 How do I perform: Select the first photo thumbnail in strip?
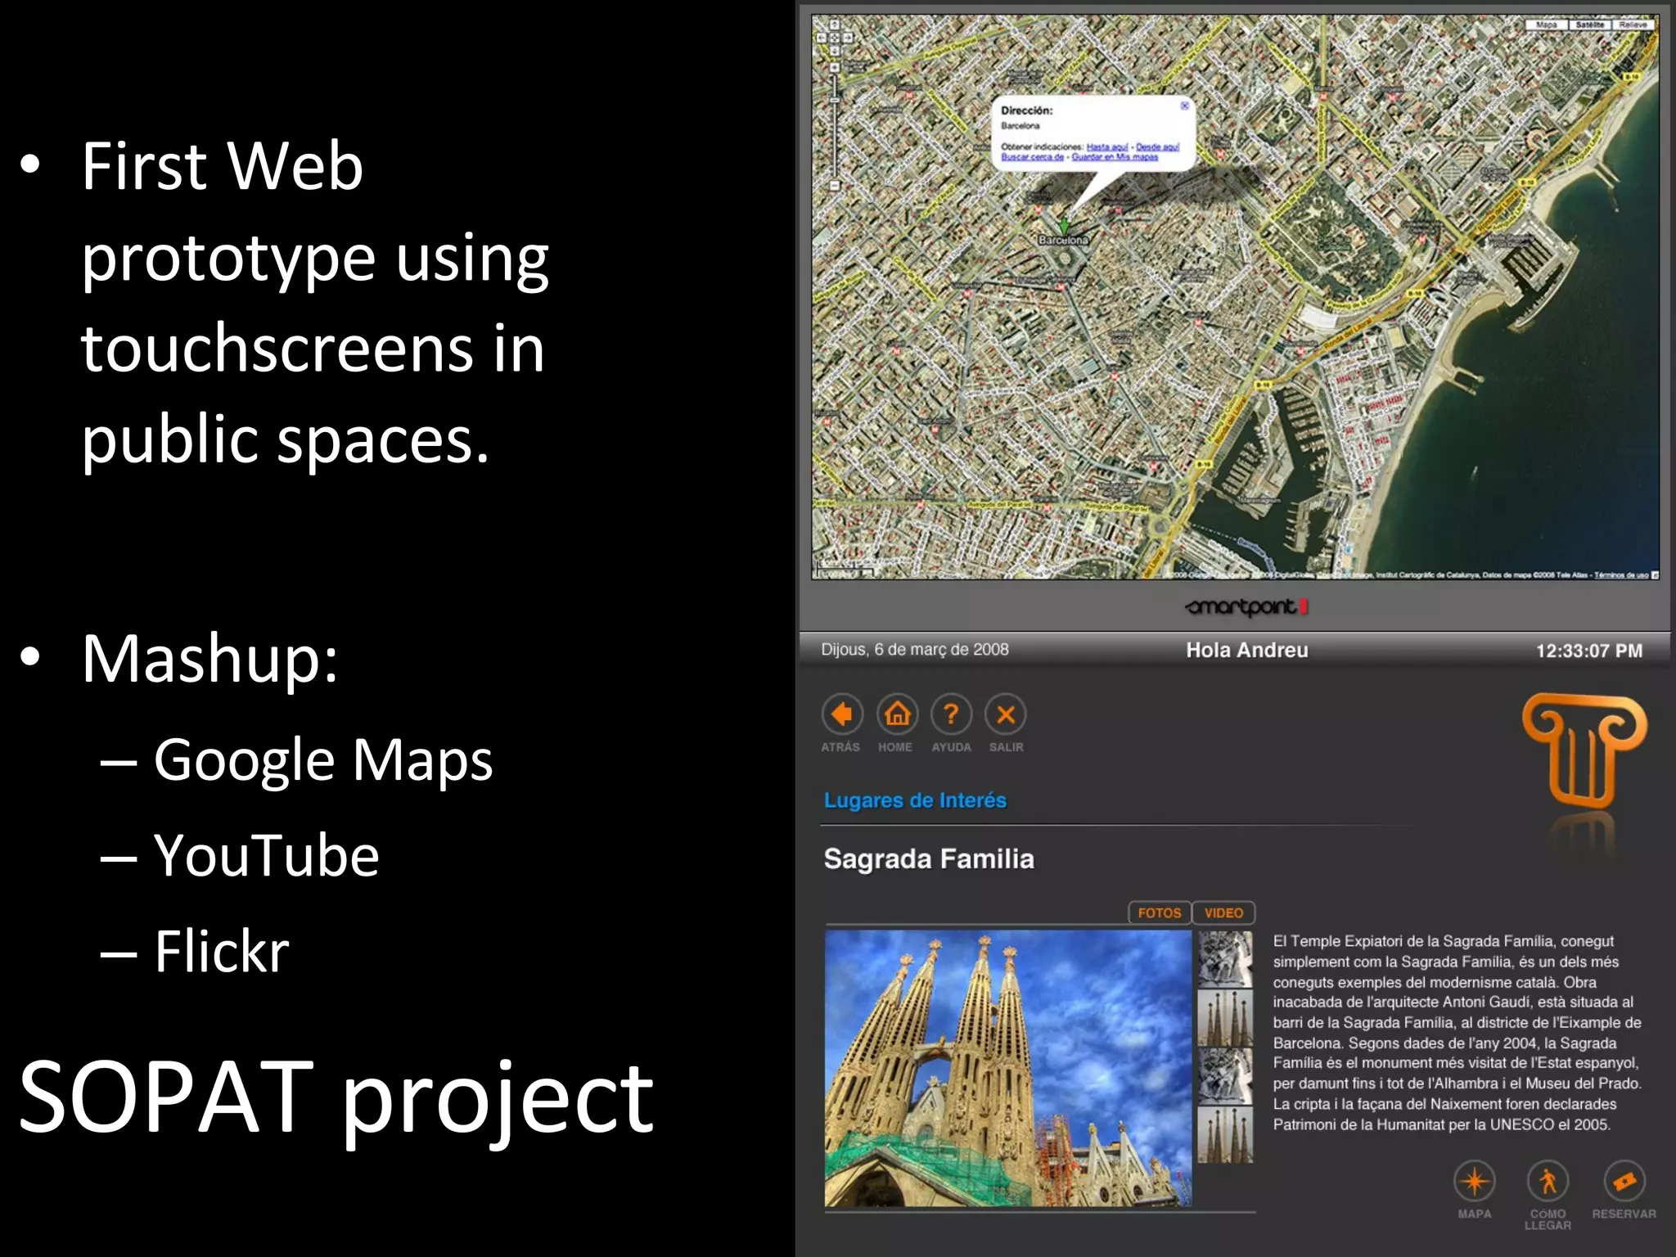click(1225, 959)
